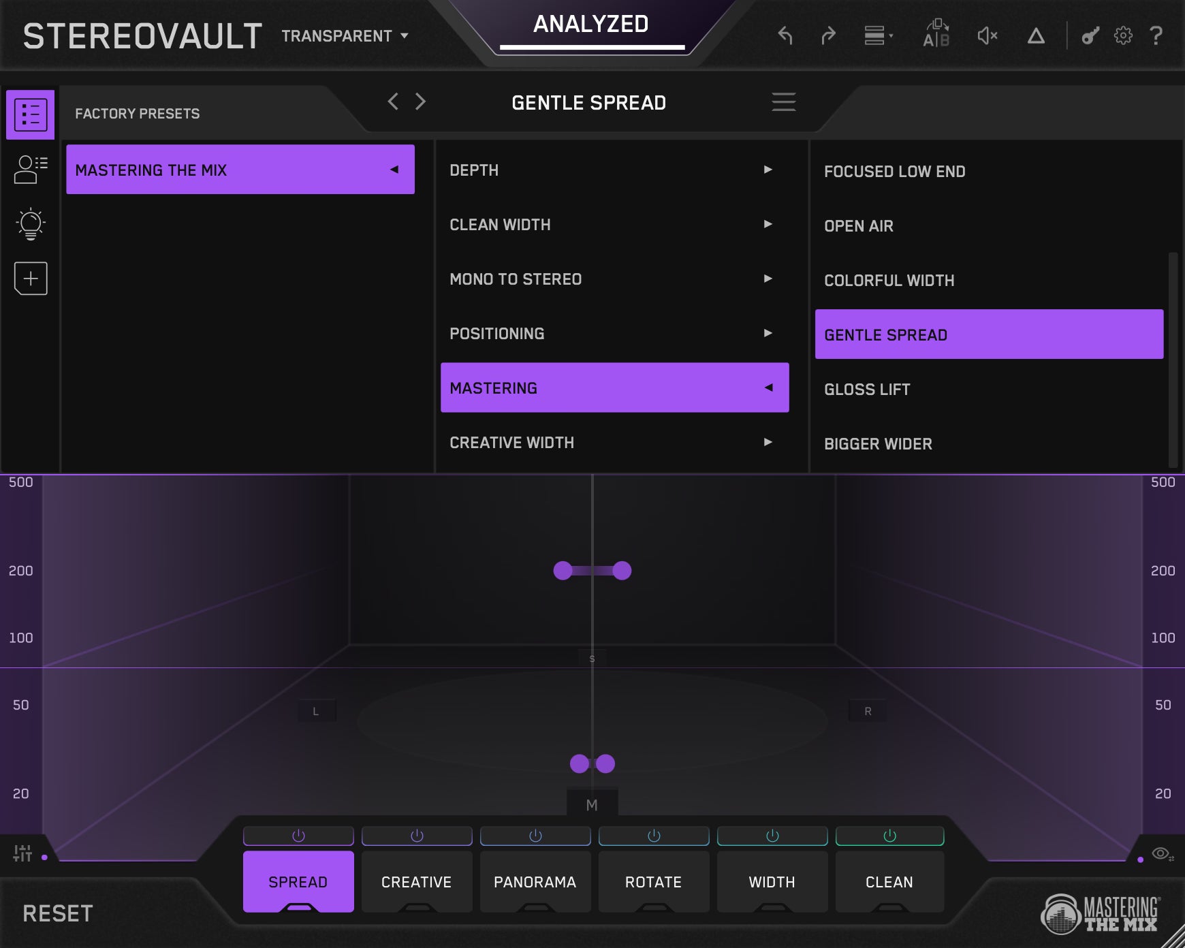The image size is (1185, 948).
Task: Switch to the WIDTH module tab
Action: point(772,881)
